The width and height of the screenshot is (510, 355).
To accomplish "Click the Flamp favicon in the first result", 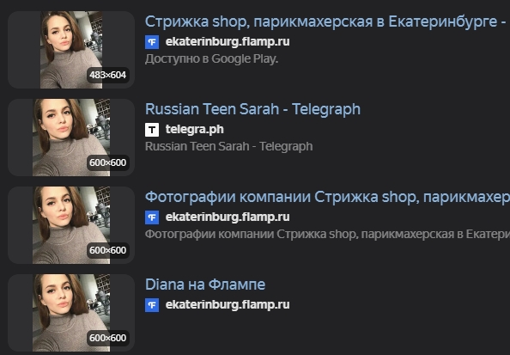I will coord(152,42).
